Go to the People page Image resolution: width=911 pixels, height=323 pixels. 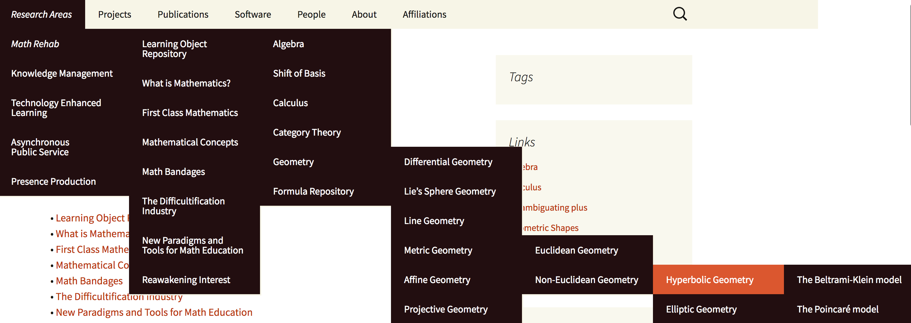[311, 14]
